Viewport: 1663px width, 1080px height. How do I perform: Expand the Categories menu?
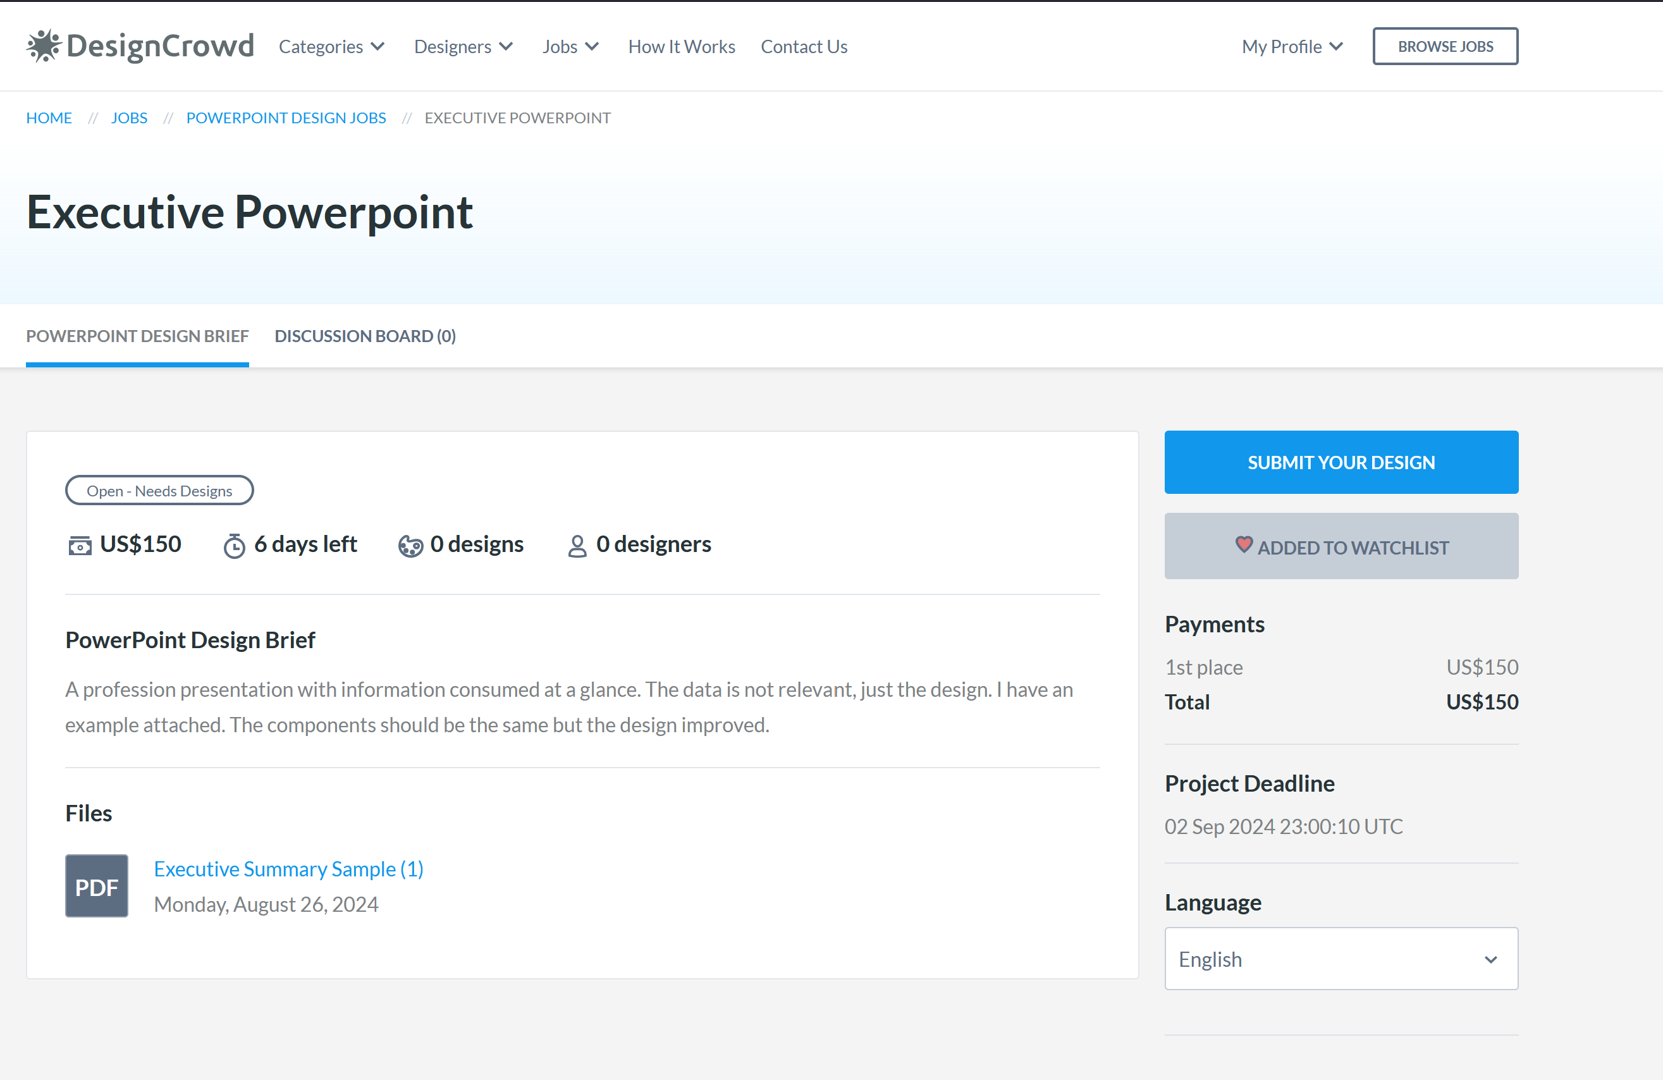point(332,46)
